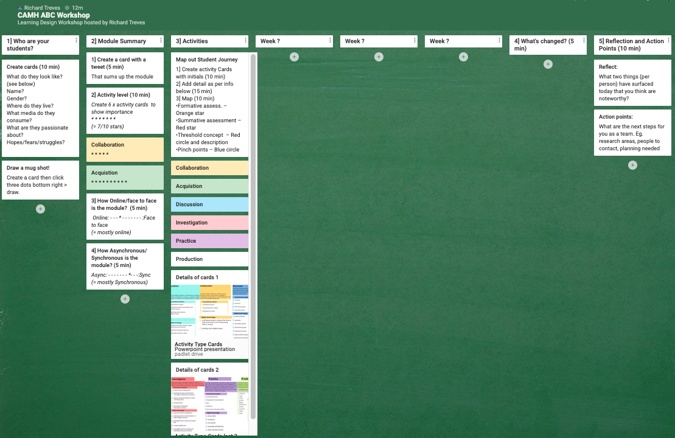This screenshot has height=438, width=675.
Task: Add a post under 'What's changed?' column
Action: tap(548, 64)
